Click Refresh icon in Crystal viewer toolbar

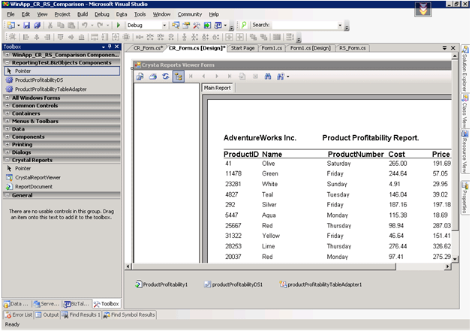tap(166, 77)
